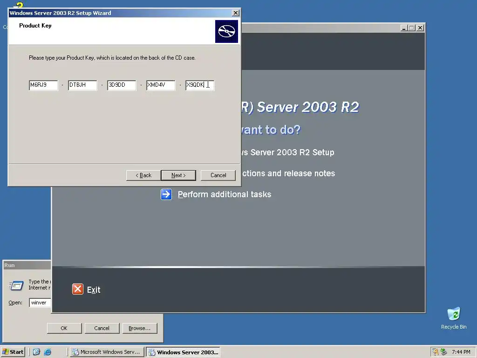Cancel the Setup Wizard
This screenshot has width=477, height=358.
tap(218, 175)
